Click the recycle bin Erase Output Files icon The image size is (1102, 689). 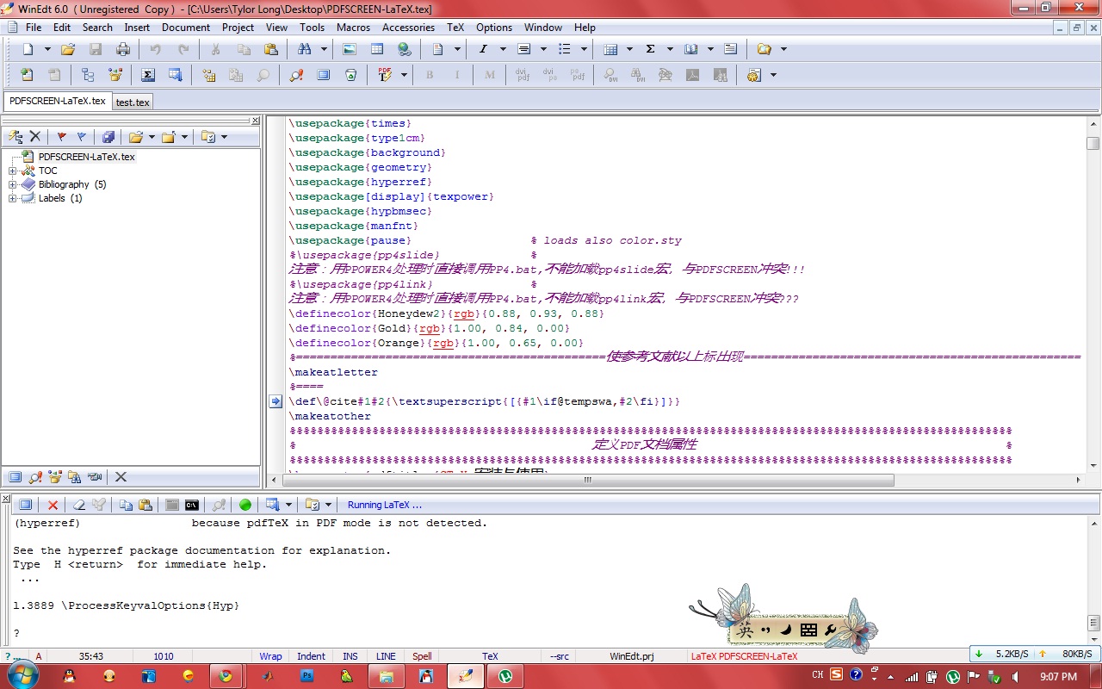pos(350,75)
